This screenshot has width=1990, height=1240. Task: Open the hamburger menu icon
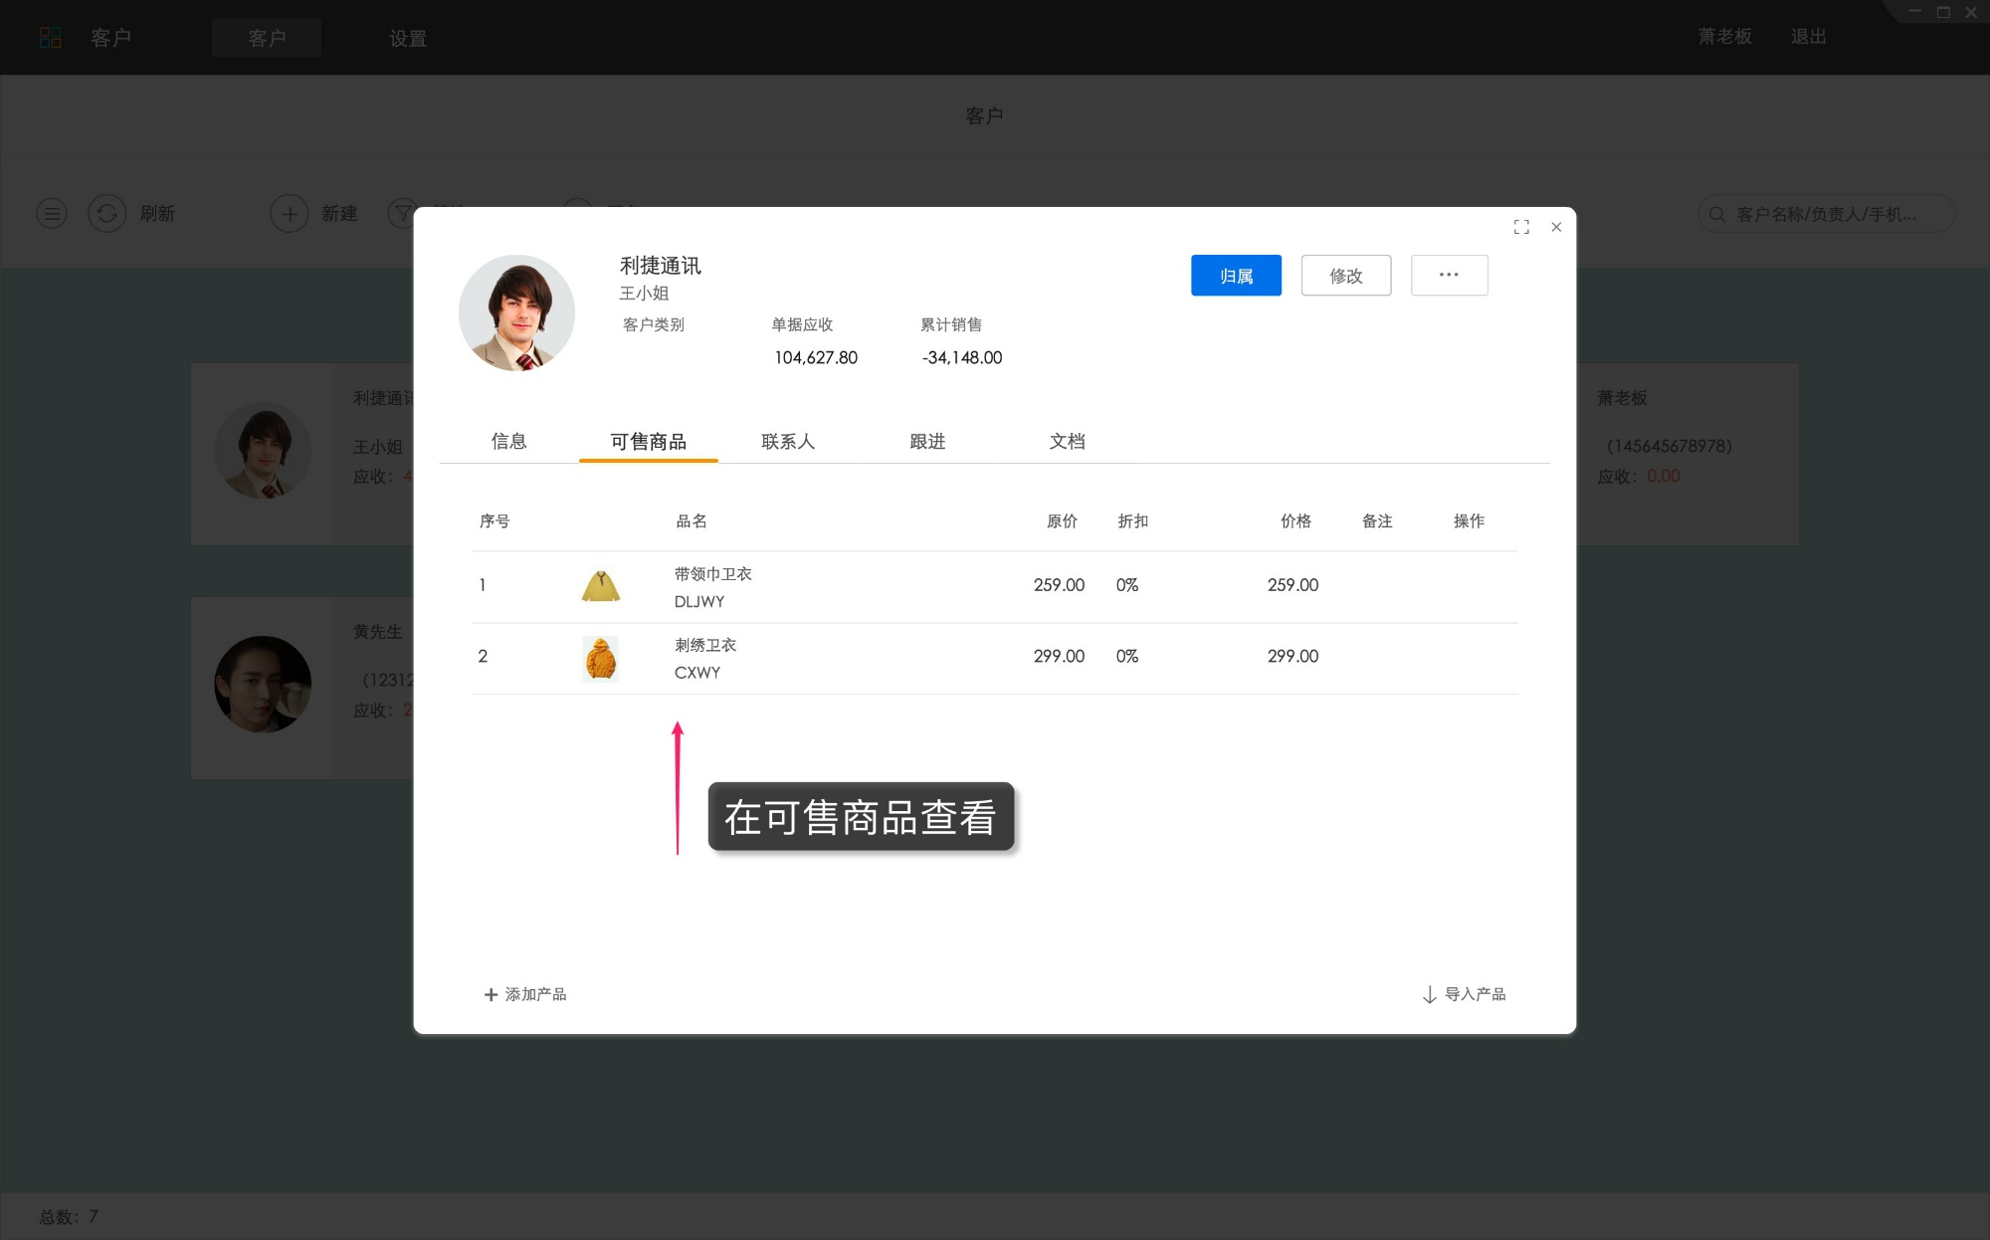(x=51, y=213)
